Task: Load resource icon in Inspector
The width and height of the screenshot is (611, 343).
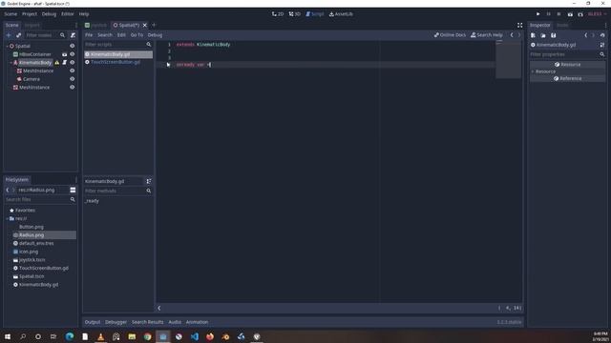Action: click(543, 35)
